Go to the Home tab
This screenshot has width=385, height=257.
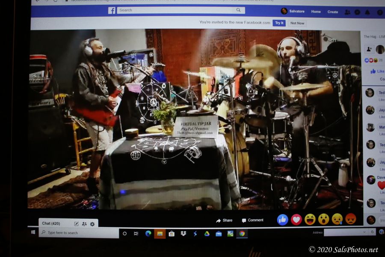[316, 12]
